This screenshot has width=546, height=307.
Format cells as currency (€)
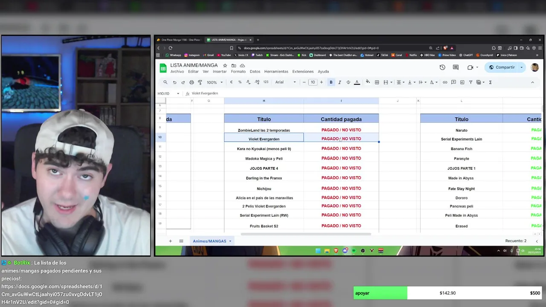click(231, 82)
